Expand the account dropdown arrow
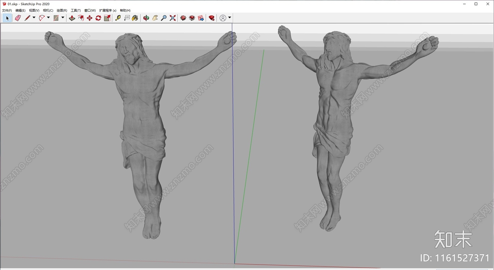This screenshot has height=270, width=494. (x=229, y=18)
